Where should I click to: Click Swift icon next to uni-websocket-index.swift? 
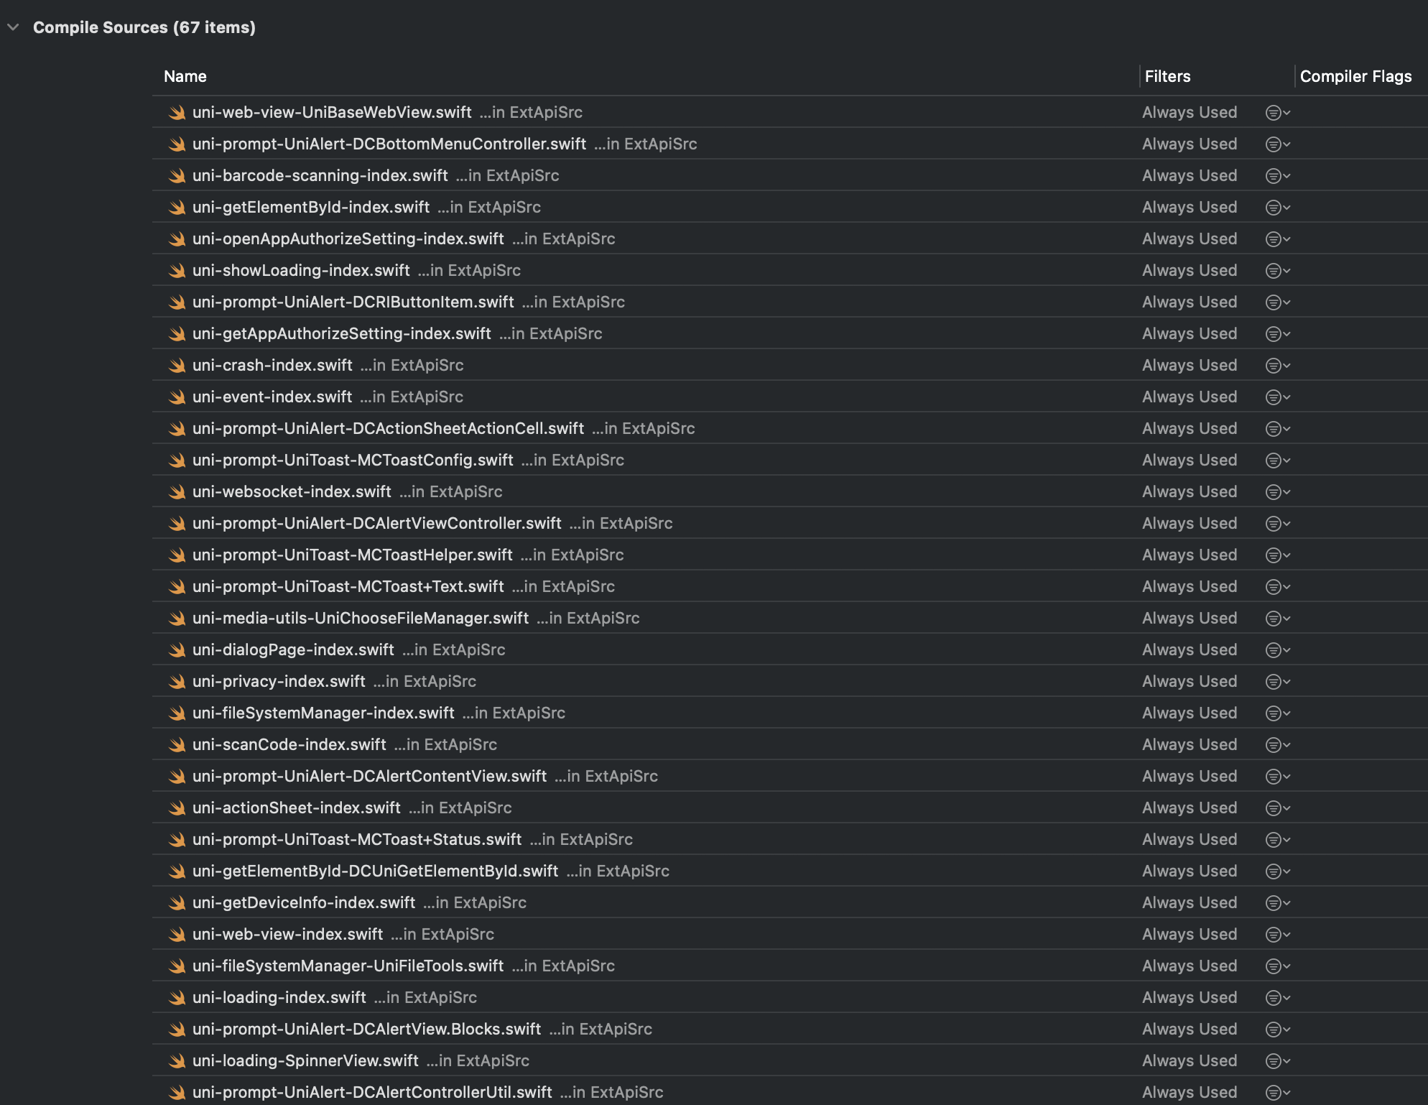point(177,492)
